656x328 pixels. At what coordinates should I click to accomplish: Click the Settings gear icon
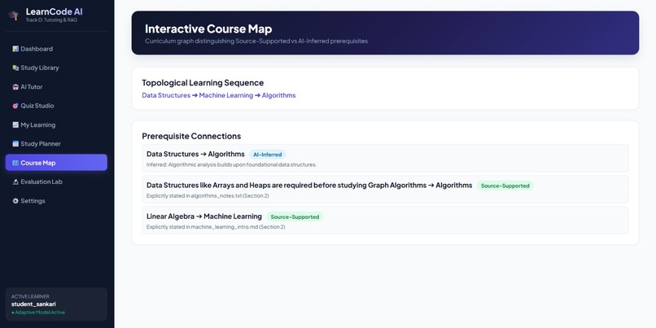click(x=15, y=201)
